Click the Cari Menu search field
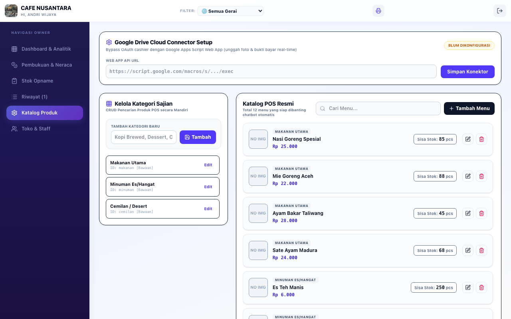This screenshot has width=511, height=319. (x=378, y=108)
